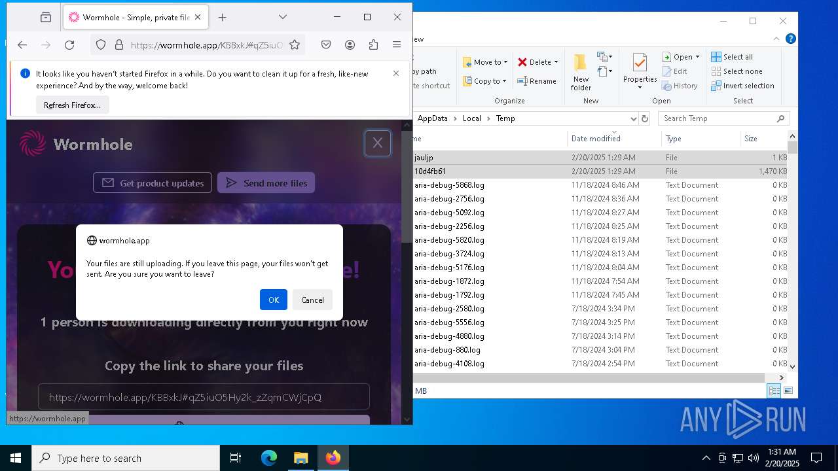Bookmark this page with star icon
Viewport: 838px width, 471px height.
pyautogui.click(x=295, y=44)
